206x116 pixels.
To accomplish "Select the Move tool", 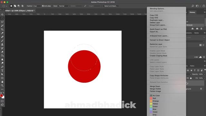I will (x=2, y=14).
